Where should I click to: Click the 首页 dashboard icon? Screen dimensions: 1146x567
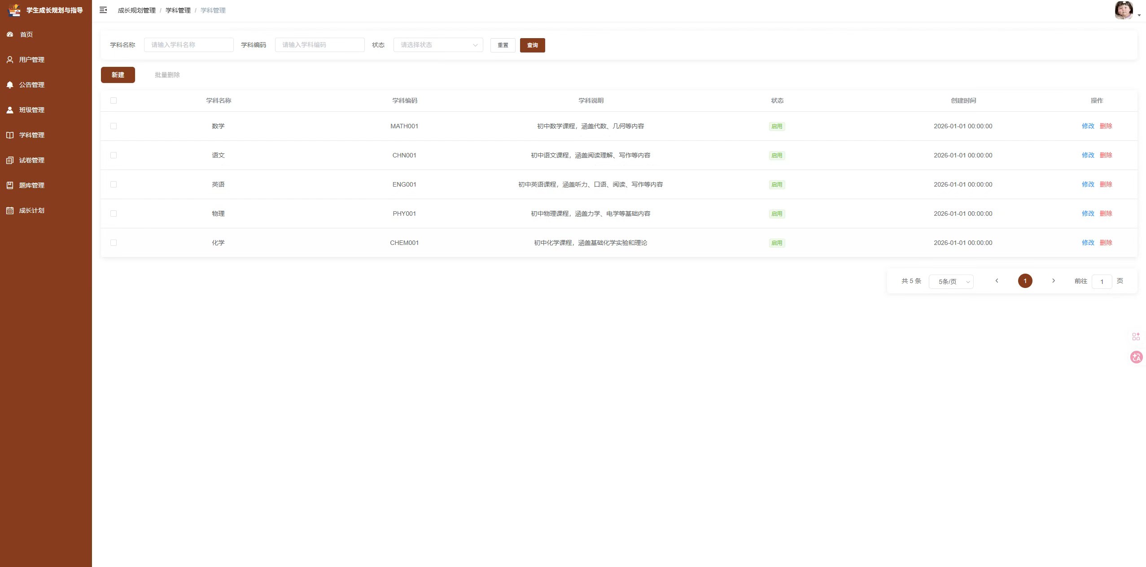[10, 34]
